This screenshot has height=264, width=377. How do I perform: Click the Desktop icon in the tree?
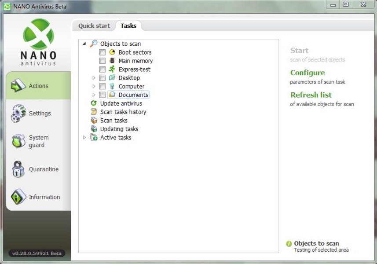pyautogui.click(x=112, y=78)
